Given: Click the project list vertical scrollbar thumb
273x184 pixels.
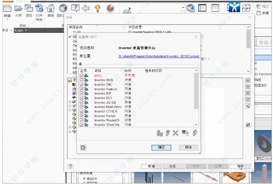Looking at the screenshot, I should 248,39.
